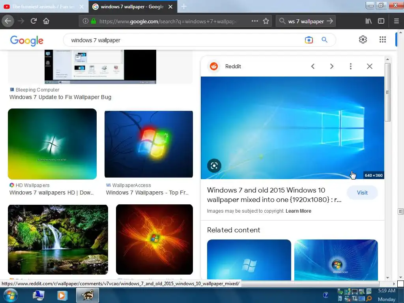The height and width of the screenshot is (303, 404).
Task: Click the blue help icon in system tray
Action: click(x=325, y=295)
